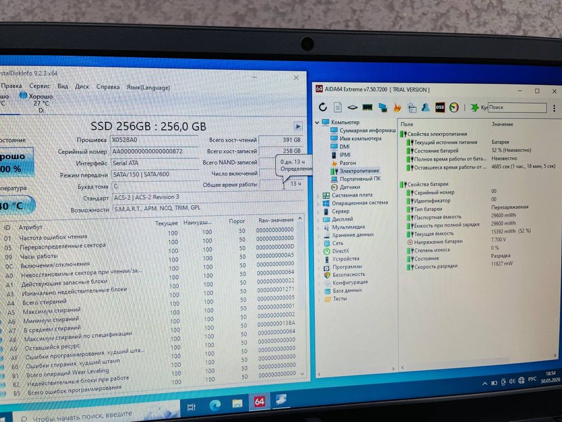Open the AIDA64 Report page icon

pos(338,107)
